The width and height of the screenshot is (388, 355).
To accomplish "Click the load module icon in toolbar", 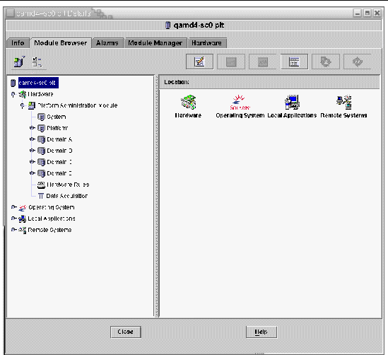I will pos(19,62).
